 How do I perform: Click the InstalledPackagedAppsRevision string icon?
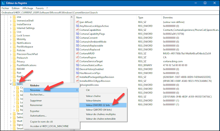(x=77, y=77)
